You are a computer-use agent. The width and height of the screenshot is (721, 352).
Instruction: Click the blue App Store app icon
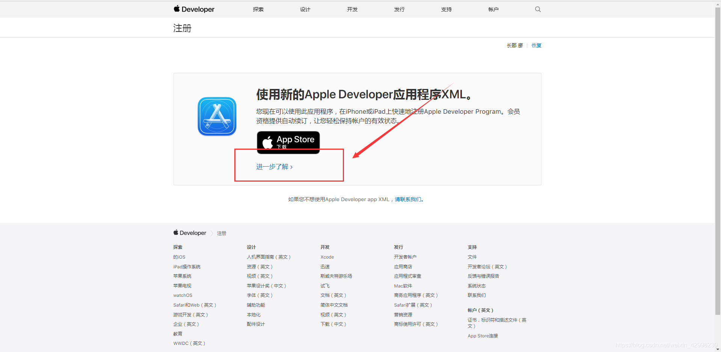pos(217,116)
